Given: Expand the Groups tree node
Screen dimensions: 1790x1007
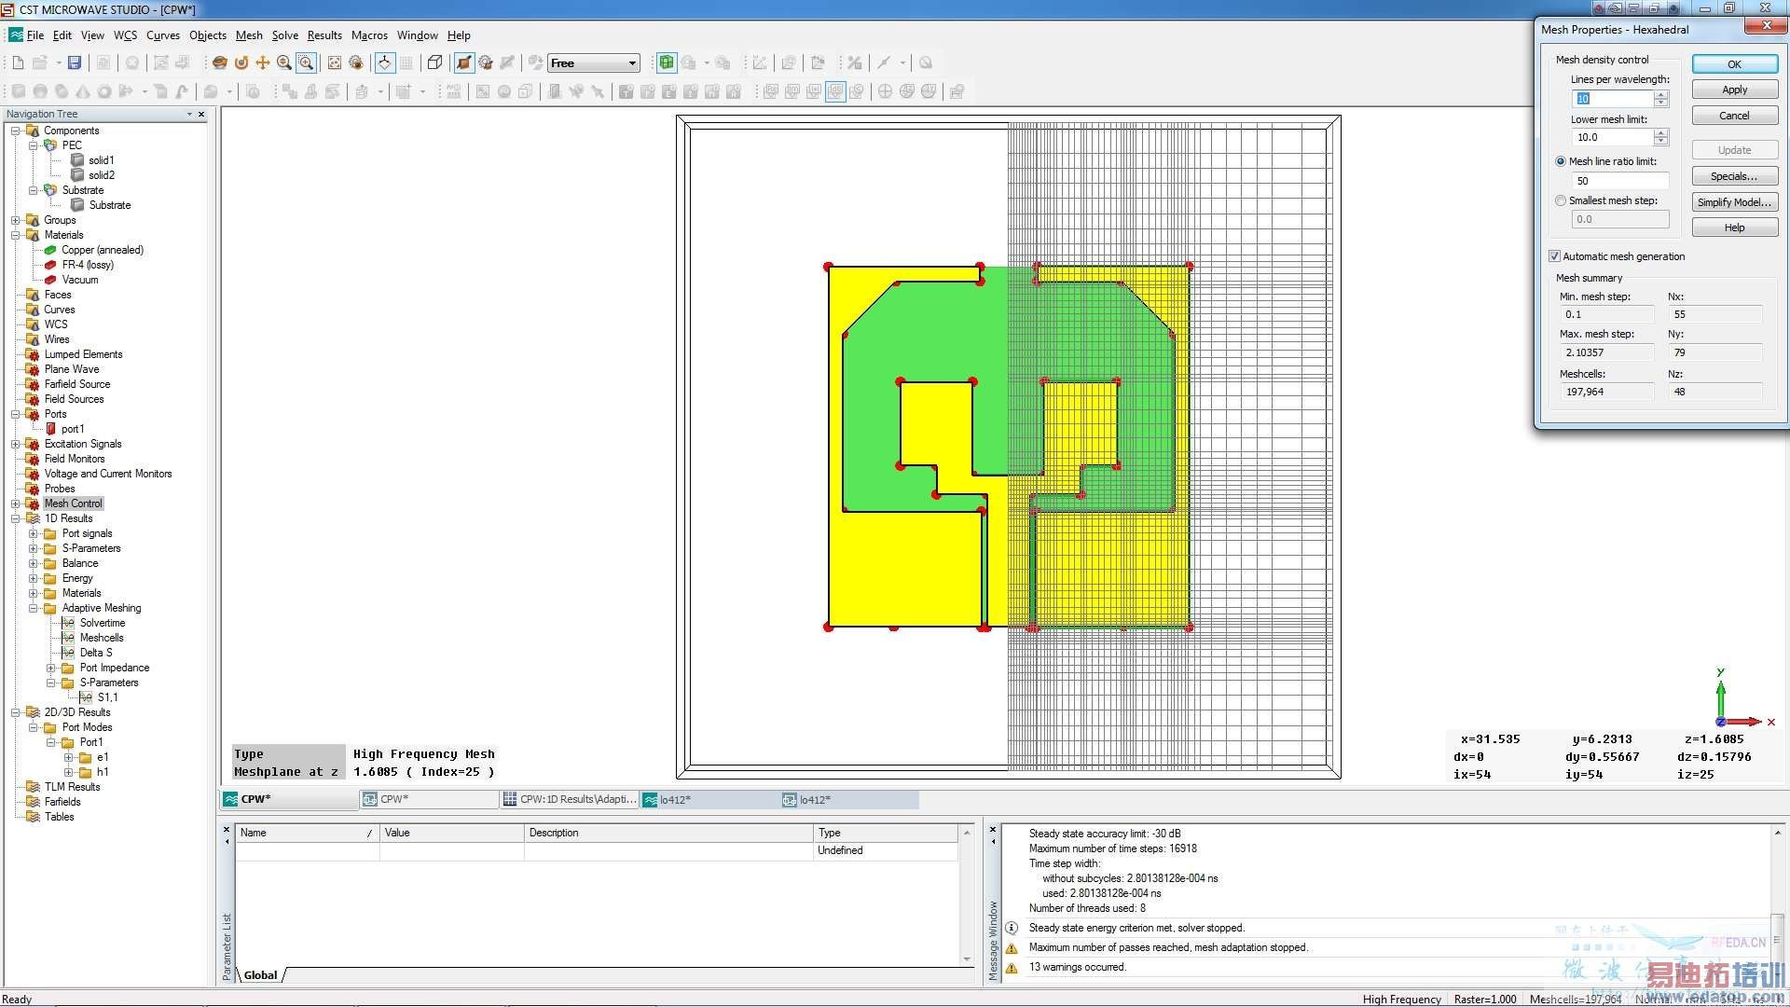Looking at the screenshot, I should (16, 220).
